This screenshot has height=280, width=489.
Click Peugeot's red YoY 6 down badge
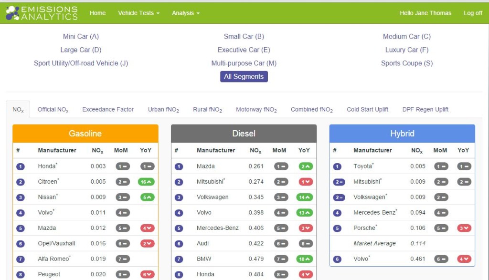pos(147,274)
